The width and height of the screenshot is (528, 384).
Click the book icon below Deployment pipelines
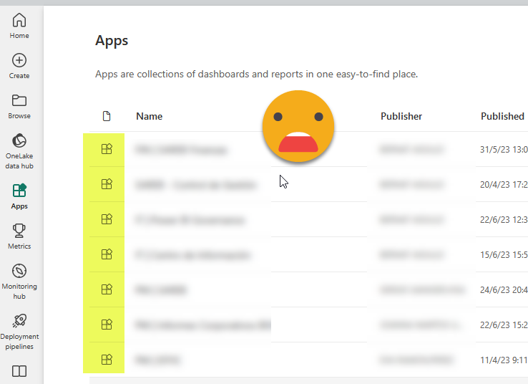coord(19,371)
